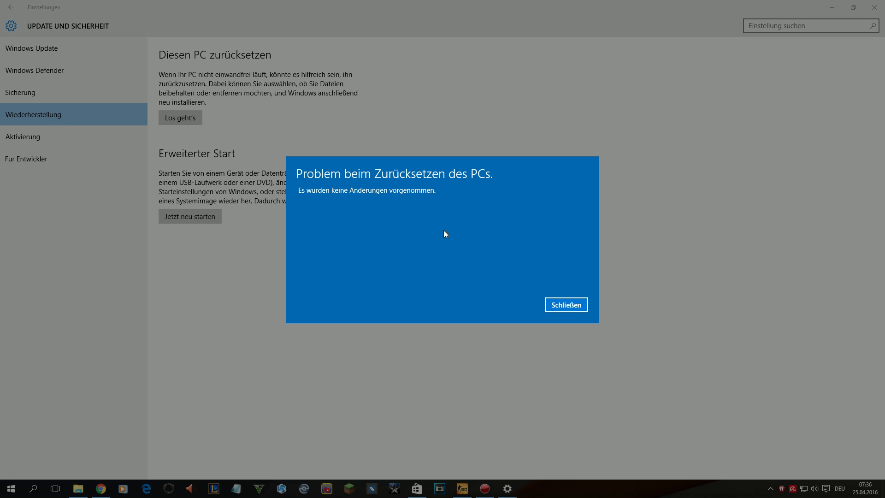Open the Windows Update section
Viewport: 885px width, 498px height.
point(31,48)
